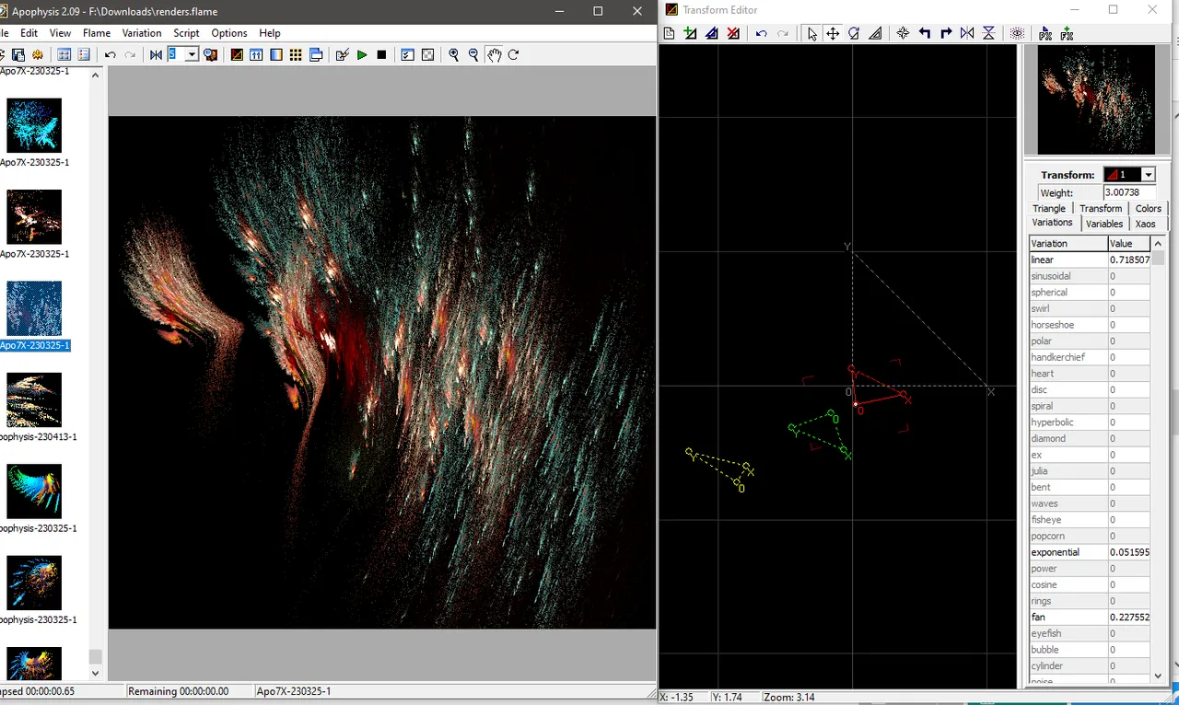Duplicate transform triangle icon
The height and width of the screenshot is (705, 1179).
click(712, 34)
